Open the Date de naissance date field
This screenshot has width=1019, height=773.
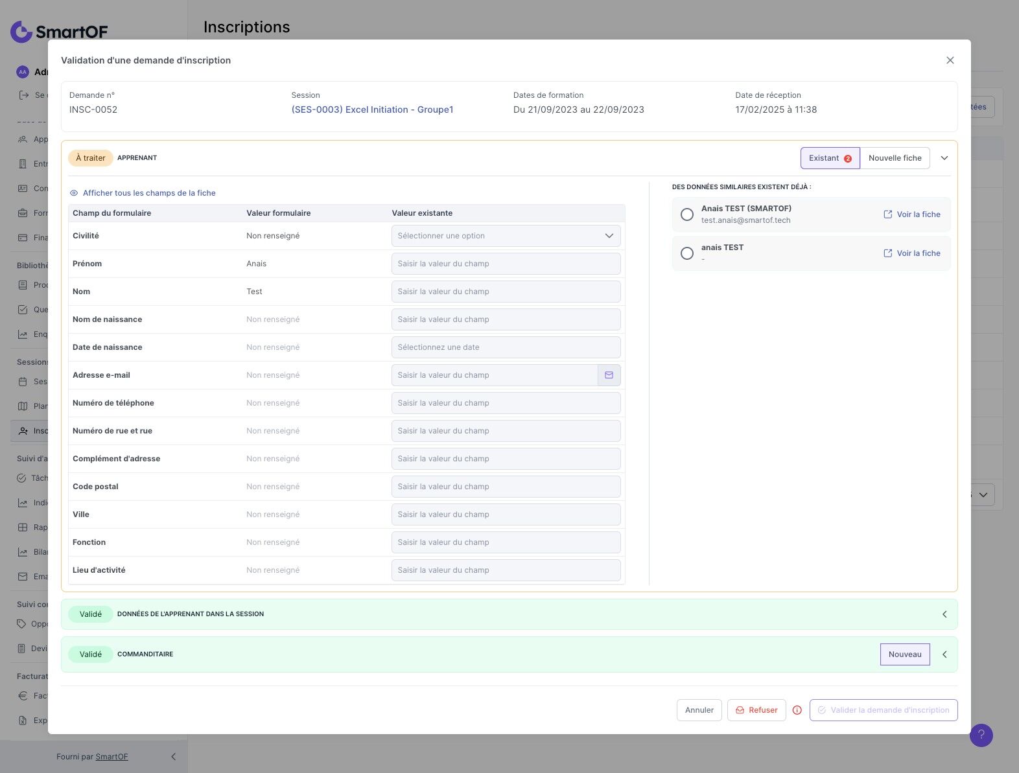[506, 347]
